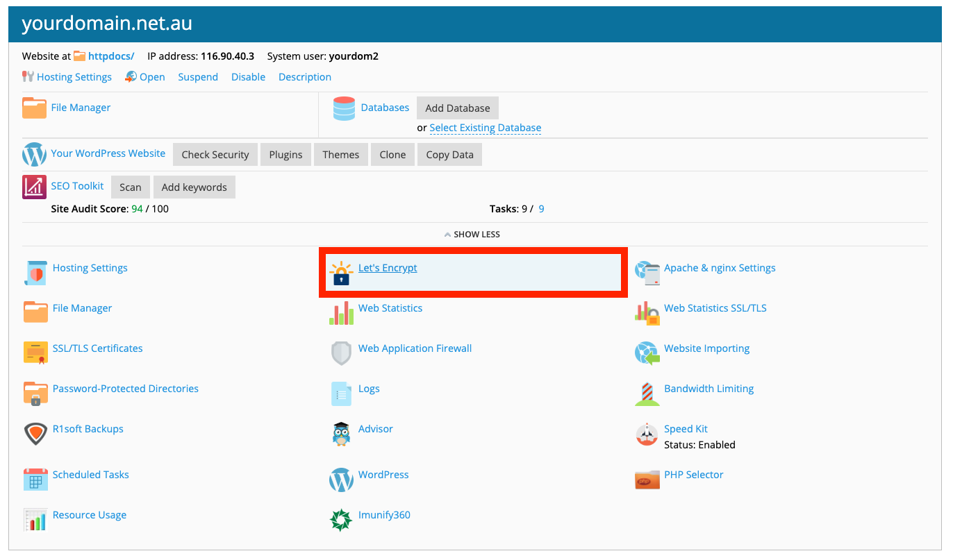Click the Open globe icon

point(131,76)
